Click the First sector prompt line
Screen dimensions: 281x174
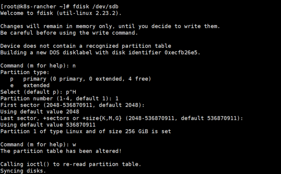click(72, 105)
